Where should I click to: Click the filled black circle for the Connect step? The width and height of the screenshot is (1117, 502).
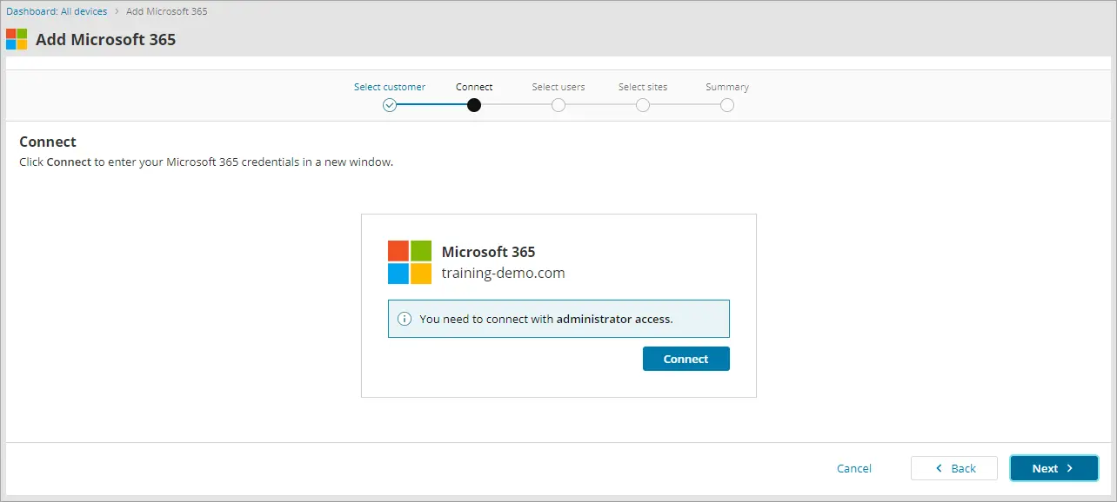474,105
